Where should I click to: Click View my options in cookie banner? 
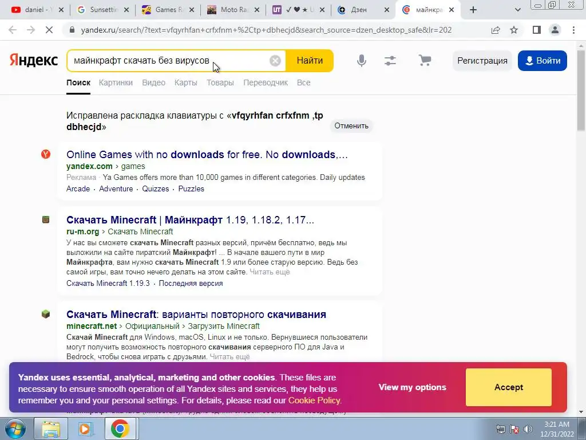pos(412,387)
